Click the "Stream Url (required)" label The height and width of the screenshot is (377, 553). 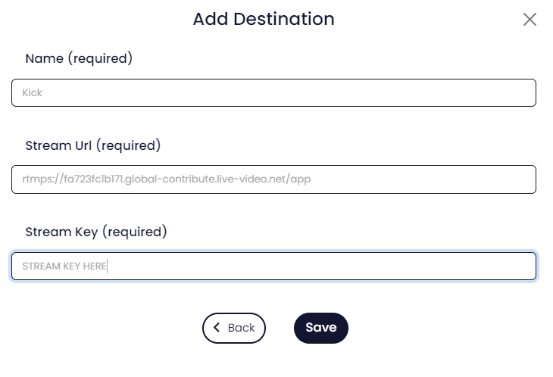(93, 145)
